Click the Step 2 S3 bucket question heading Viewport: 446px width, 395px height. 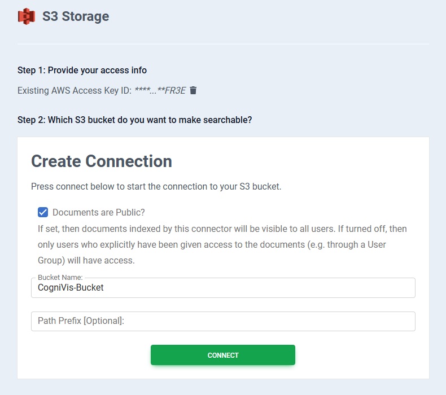[134, 120]
